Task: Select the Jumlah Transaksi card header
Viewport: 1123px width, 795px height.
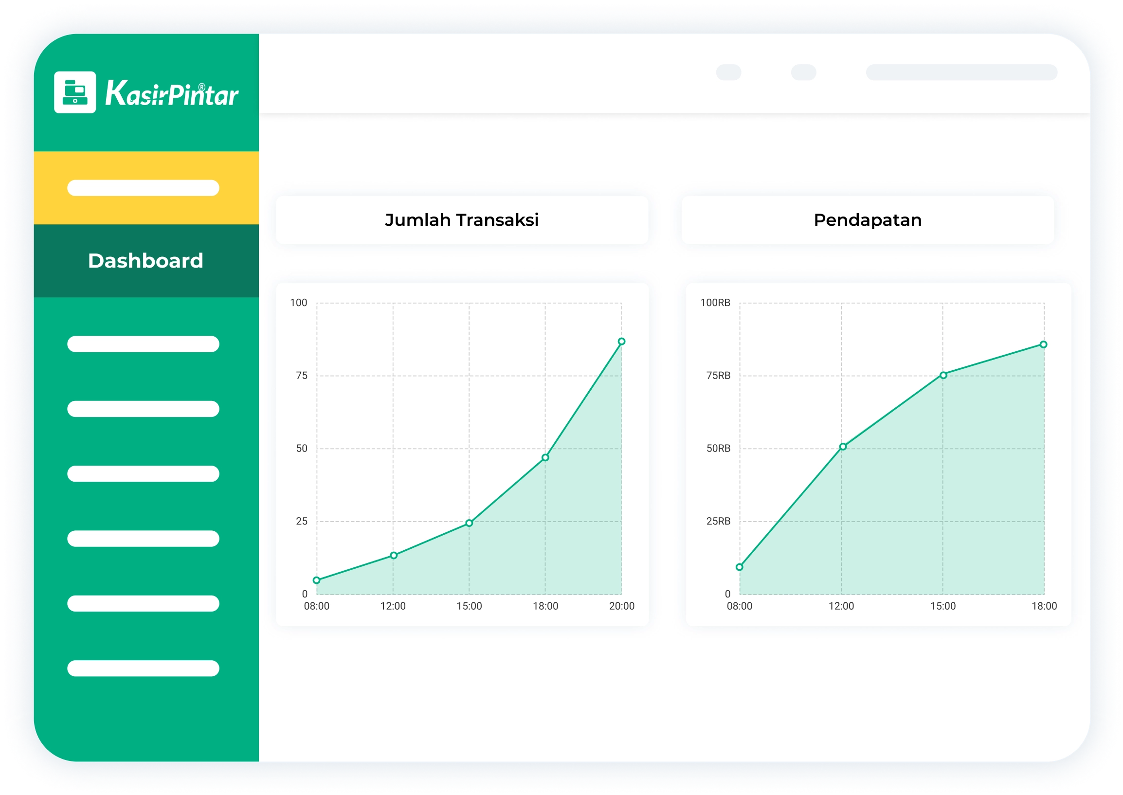Action: tap(462, 220)
